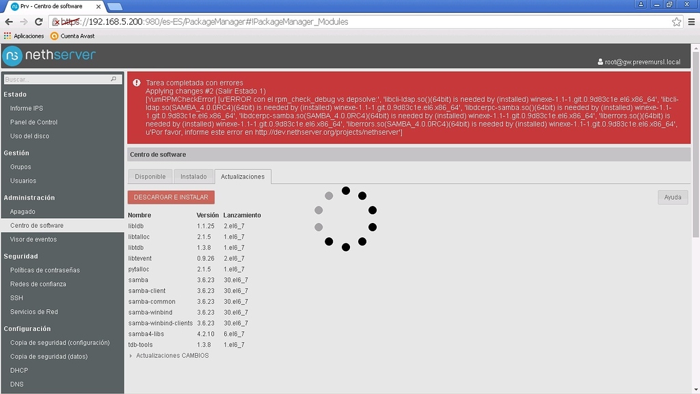
Task: Switch to the Instalado tab
Action: click(193, 176)
